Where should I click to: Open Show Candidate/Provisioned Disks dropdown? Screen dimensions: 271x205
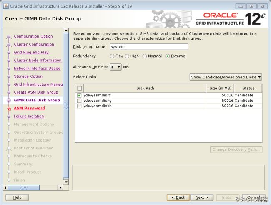[x=226, y=77]
